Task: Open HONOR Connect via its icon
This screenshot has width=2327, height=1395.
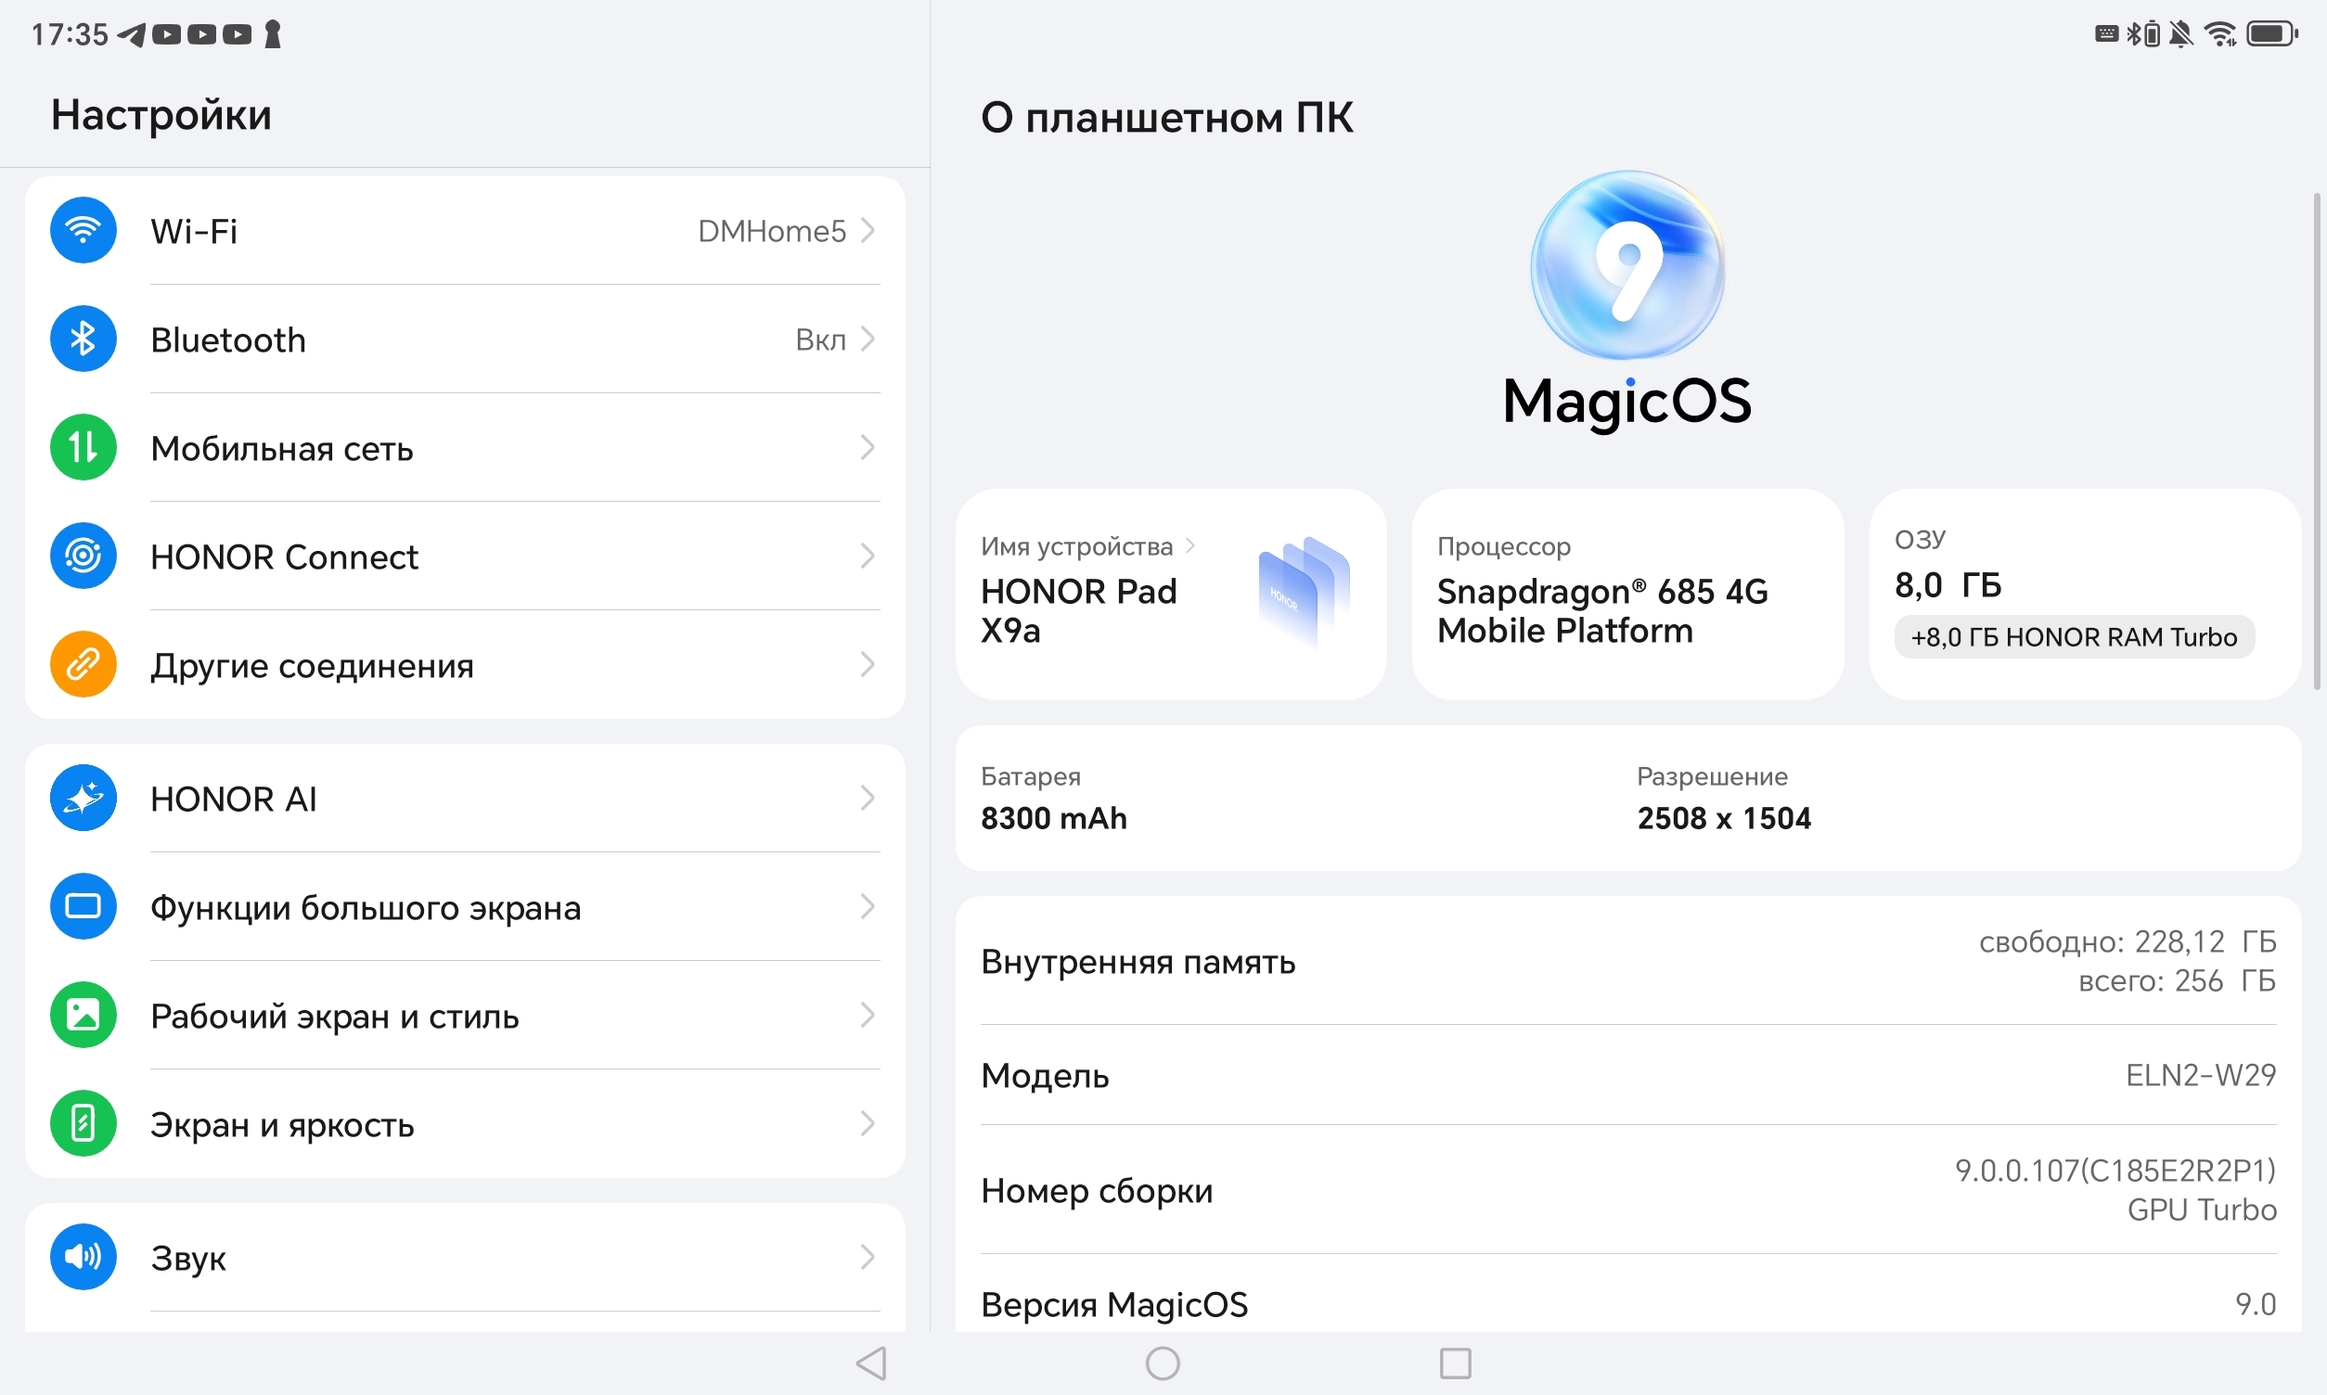Action: 83,556
